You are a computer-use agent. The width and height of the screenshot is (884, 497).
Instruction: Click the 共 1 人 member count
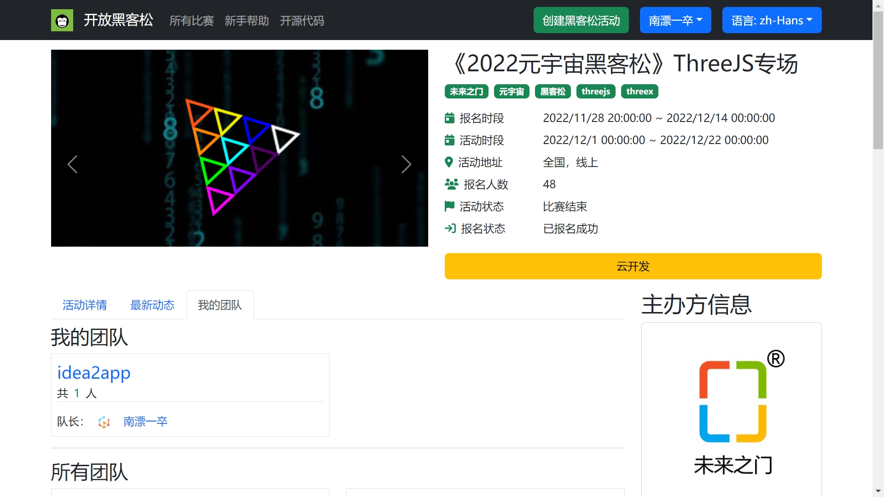click(x=77, y=393)
